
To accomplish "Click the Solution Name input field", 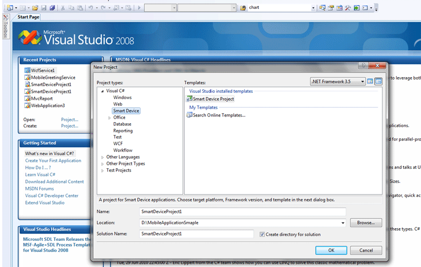I will click(x=196, y=234).
